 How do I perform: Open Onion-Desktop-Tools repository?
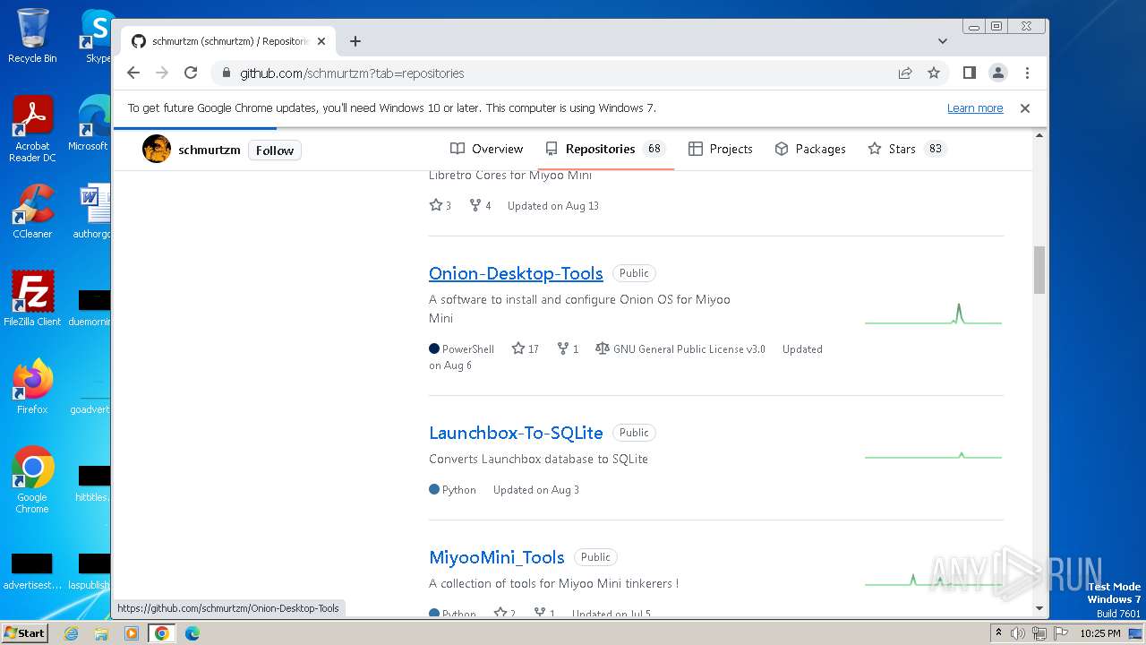click(516, 273)
